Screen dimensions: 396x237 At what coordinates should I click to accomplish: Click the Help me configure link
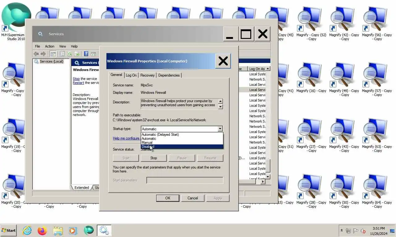tap(126, 138)
